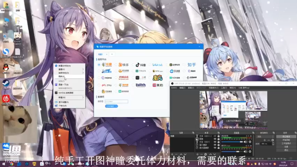297x167 pixels.
Task: Expand the 查看(V) submenu arrow
Action: coord(83,69)
